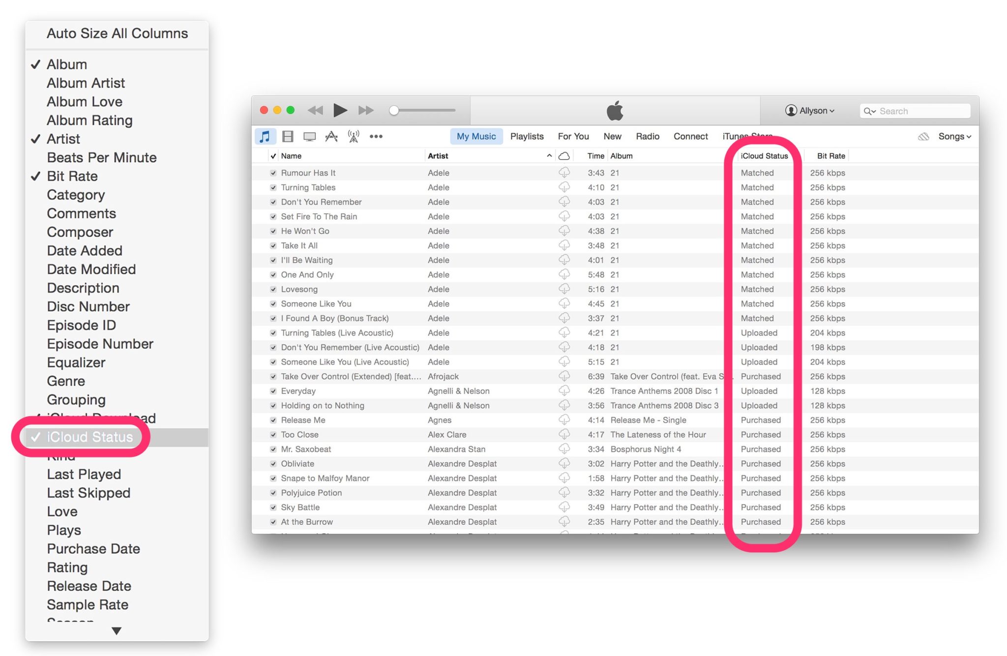The width and height of the screenshot is (1007, 656).
Task: Click cloud download icon for Too Close
Action: pos(564,434)
